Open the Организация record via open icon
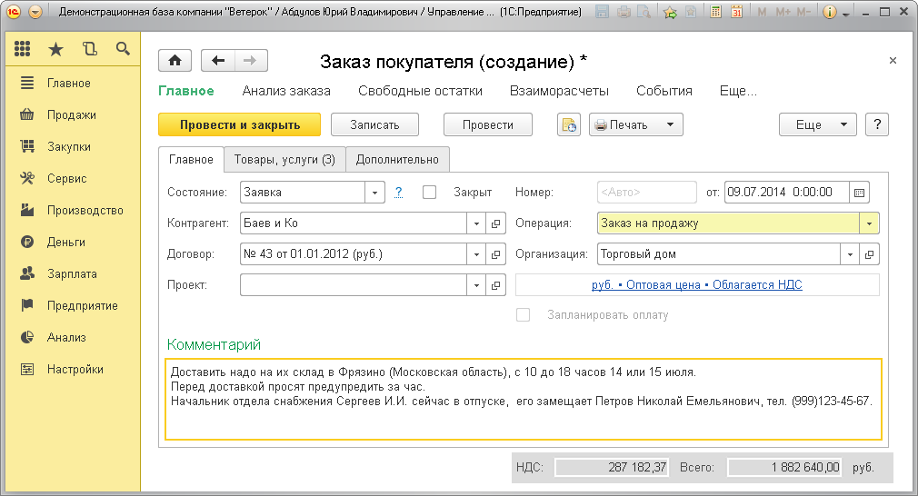Screen dimensions: 918x496 [x=870, y=253]
